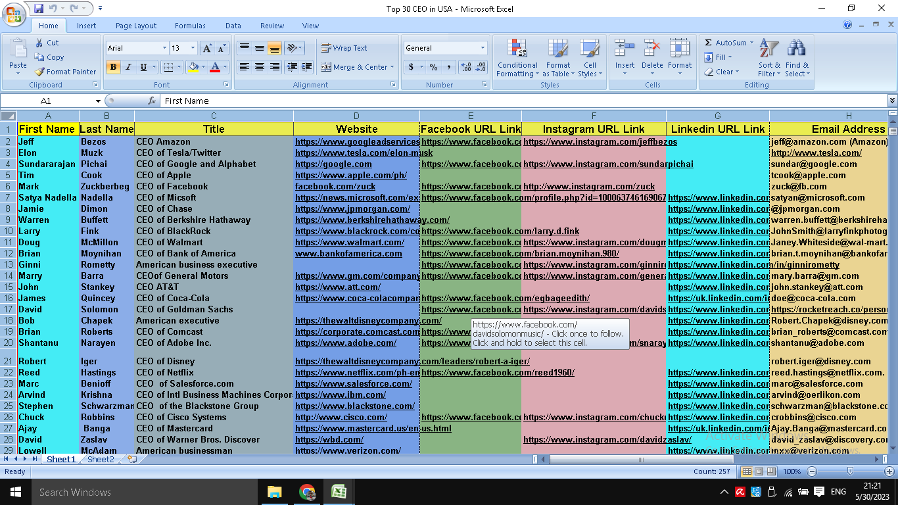Open the Font dialog launcher

point(226,85)
